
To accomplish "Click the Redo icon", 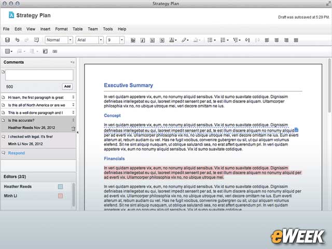I will [x=26, y=40].
